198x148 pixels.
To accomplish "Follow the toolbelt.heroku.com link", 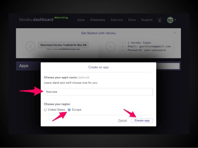I will [70, 49].
